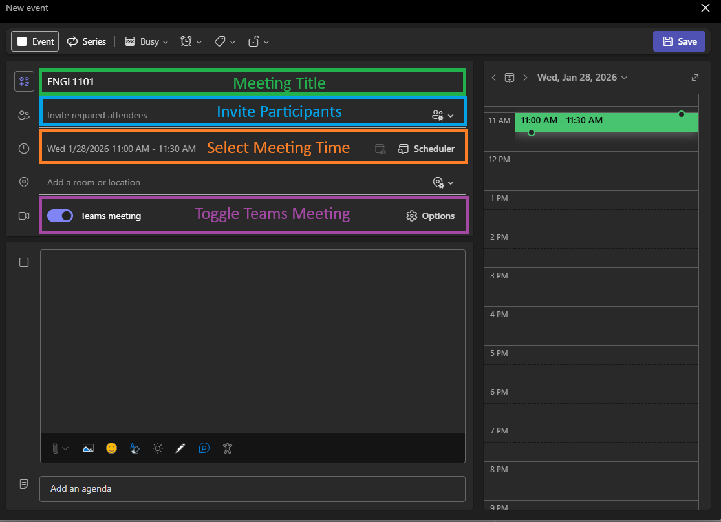Switch event type to Series
This screenshot has width=721, height=522.
coord(87,41)
